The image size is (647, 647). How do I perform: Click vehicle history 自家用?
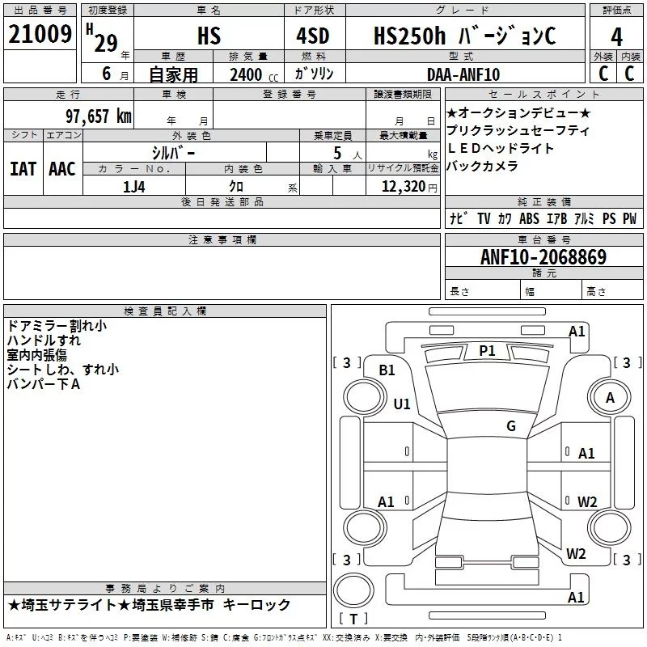(x=173, y=74)
